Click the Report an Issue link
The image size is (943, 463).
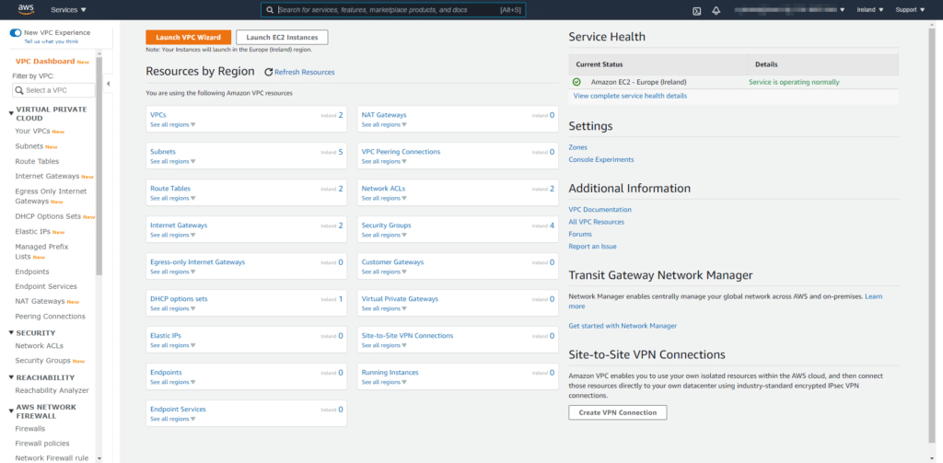pyautogui.click(x=592, y=246)
